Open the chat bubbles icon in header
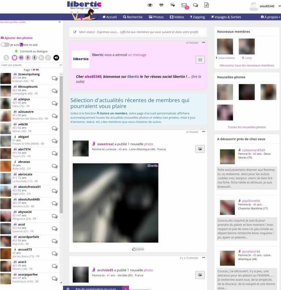The image size is (281, 290). [195, 5]
